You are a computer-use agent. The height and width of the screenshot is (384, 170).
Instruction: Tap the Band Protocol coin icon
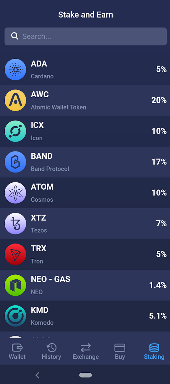[x=15, y=162]
